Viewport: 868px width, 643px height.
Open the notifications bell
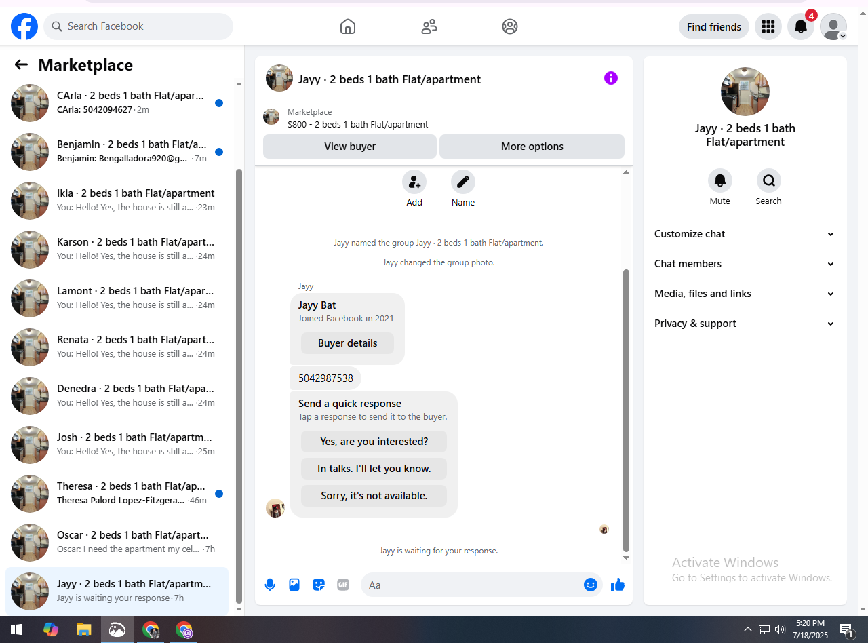(x=801, y=26)
